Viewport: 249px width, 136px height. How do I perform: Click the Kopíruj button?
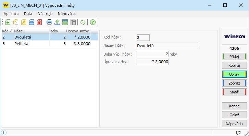[x=234, y=65]
